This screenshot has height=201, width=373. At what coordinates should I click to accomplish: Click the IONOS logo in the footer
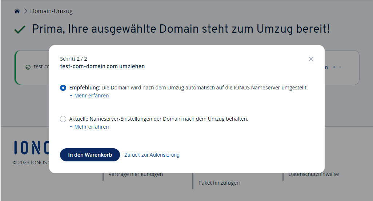tap(32, 147)
